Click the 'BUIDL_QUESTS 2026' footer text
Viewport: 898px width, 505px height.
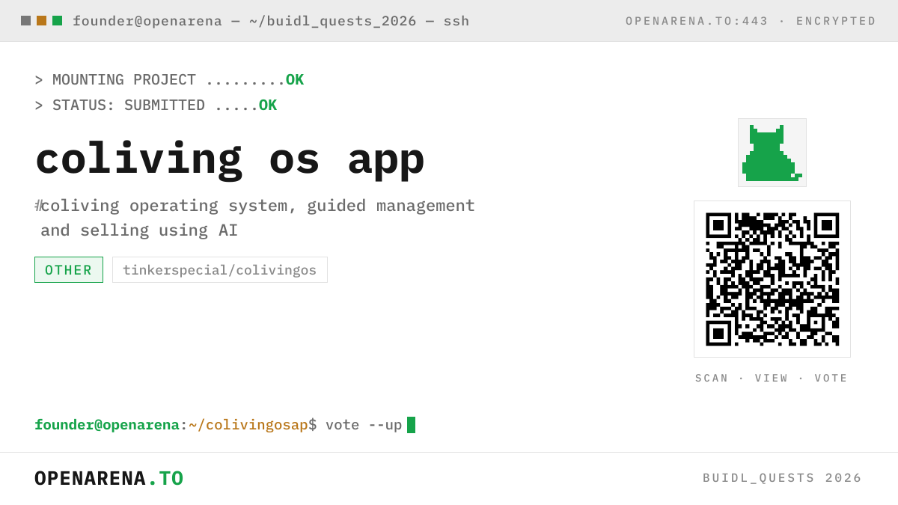point(783,478)
